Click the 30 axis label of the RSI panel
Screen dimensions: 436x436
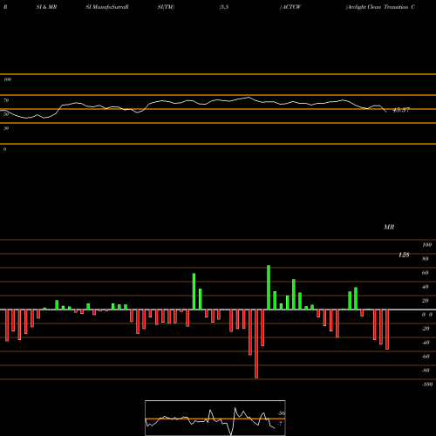[6, 128]
